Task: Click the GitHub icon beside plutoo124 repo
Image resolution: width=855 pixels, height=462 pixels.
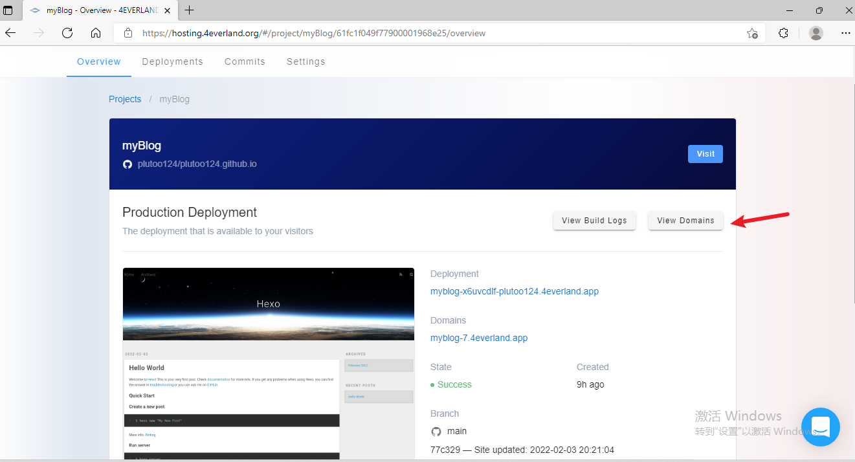Action: tap(128, 164)
